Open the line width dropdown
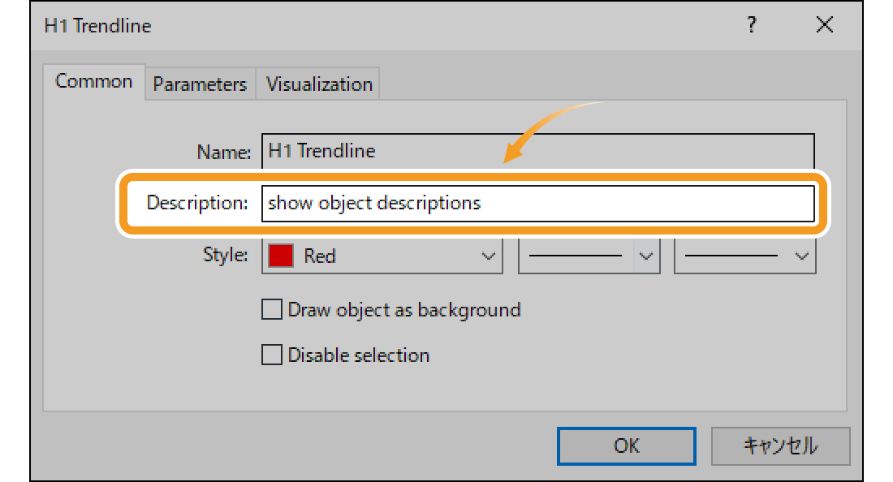 (745, 256)
